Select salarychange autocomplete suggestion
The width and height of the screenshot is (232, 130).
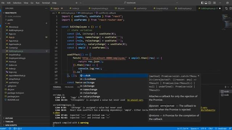113,96
